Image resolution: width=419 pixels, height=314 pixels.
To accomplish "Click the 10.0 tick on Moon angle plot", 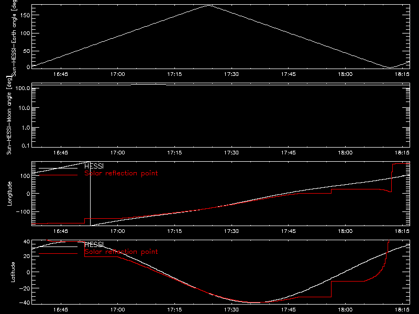I will [x=24, y=108].
